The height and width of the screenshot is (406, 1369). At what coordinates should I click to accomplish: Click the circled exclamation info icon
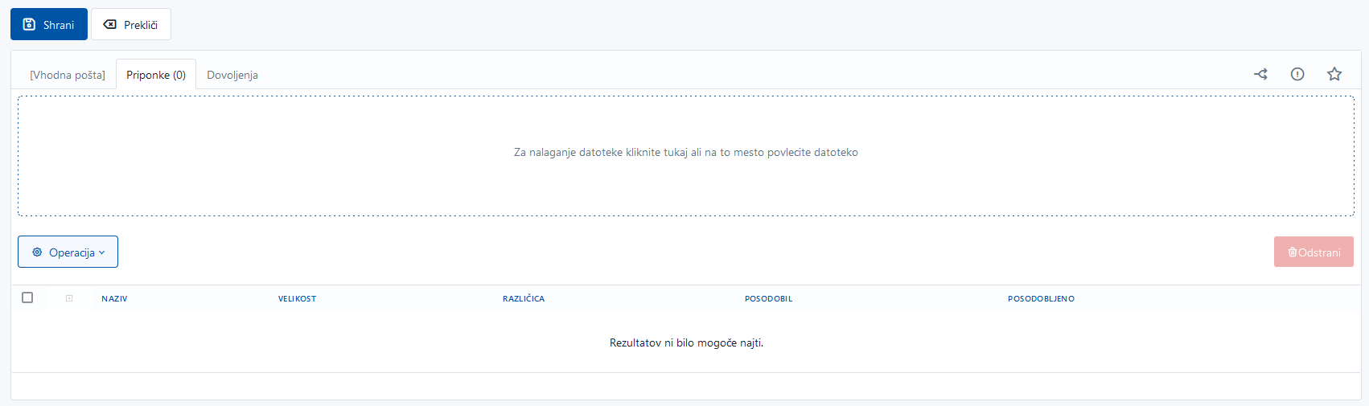click(1297, 74)
